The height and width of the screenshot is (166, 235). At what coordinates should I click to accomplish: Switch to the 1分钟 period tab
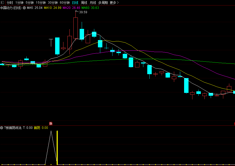point(19,3)
